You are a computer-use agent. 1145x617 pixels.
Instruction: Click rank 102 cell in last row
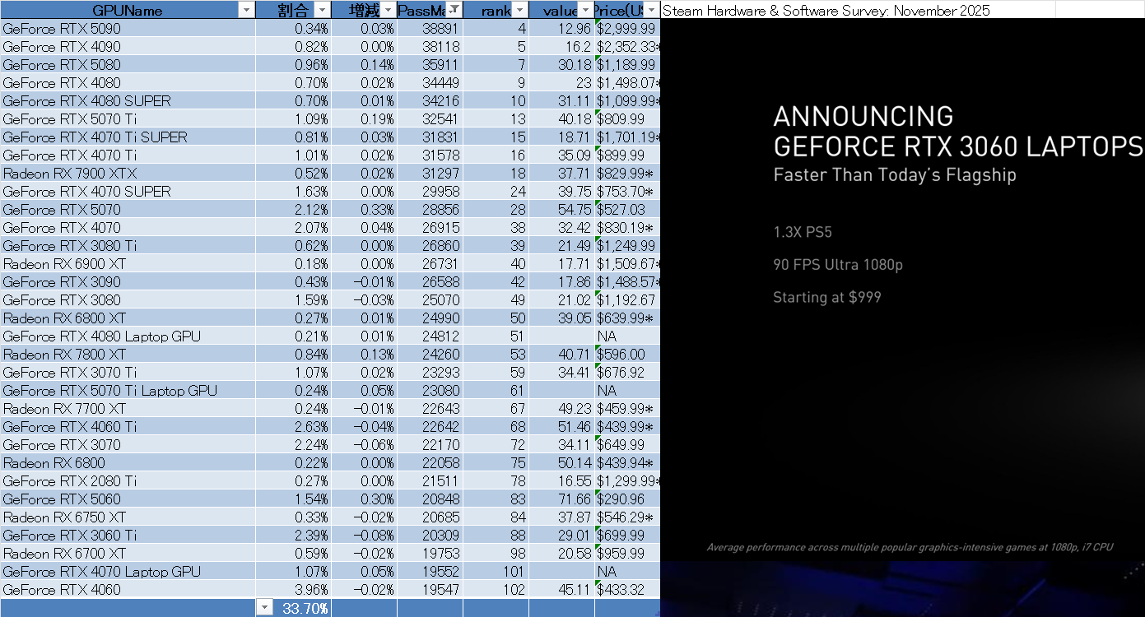point(496,590)
